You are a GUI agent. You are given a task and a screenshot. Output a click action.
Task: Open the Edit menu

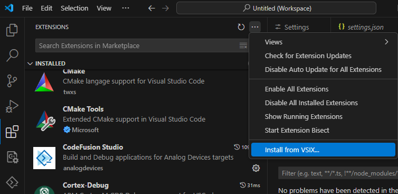click(46, 8)
